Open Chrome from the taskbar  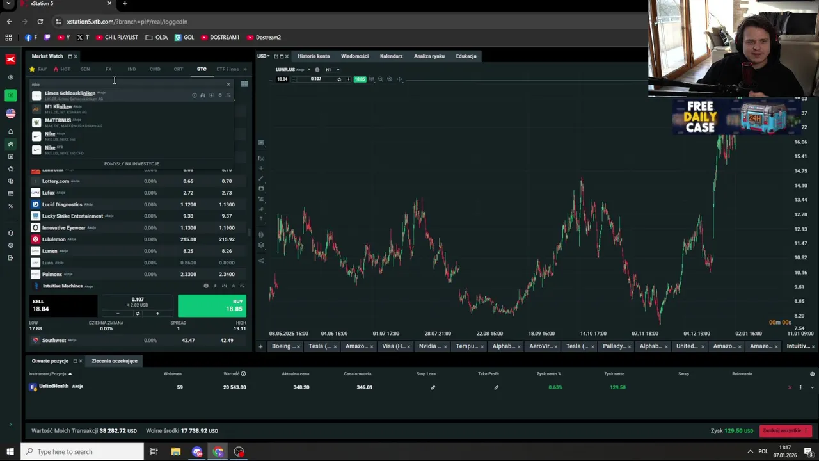(x=218, y=452)
